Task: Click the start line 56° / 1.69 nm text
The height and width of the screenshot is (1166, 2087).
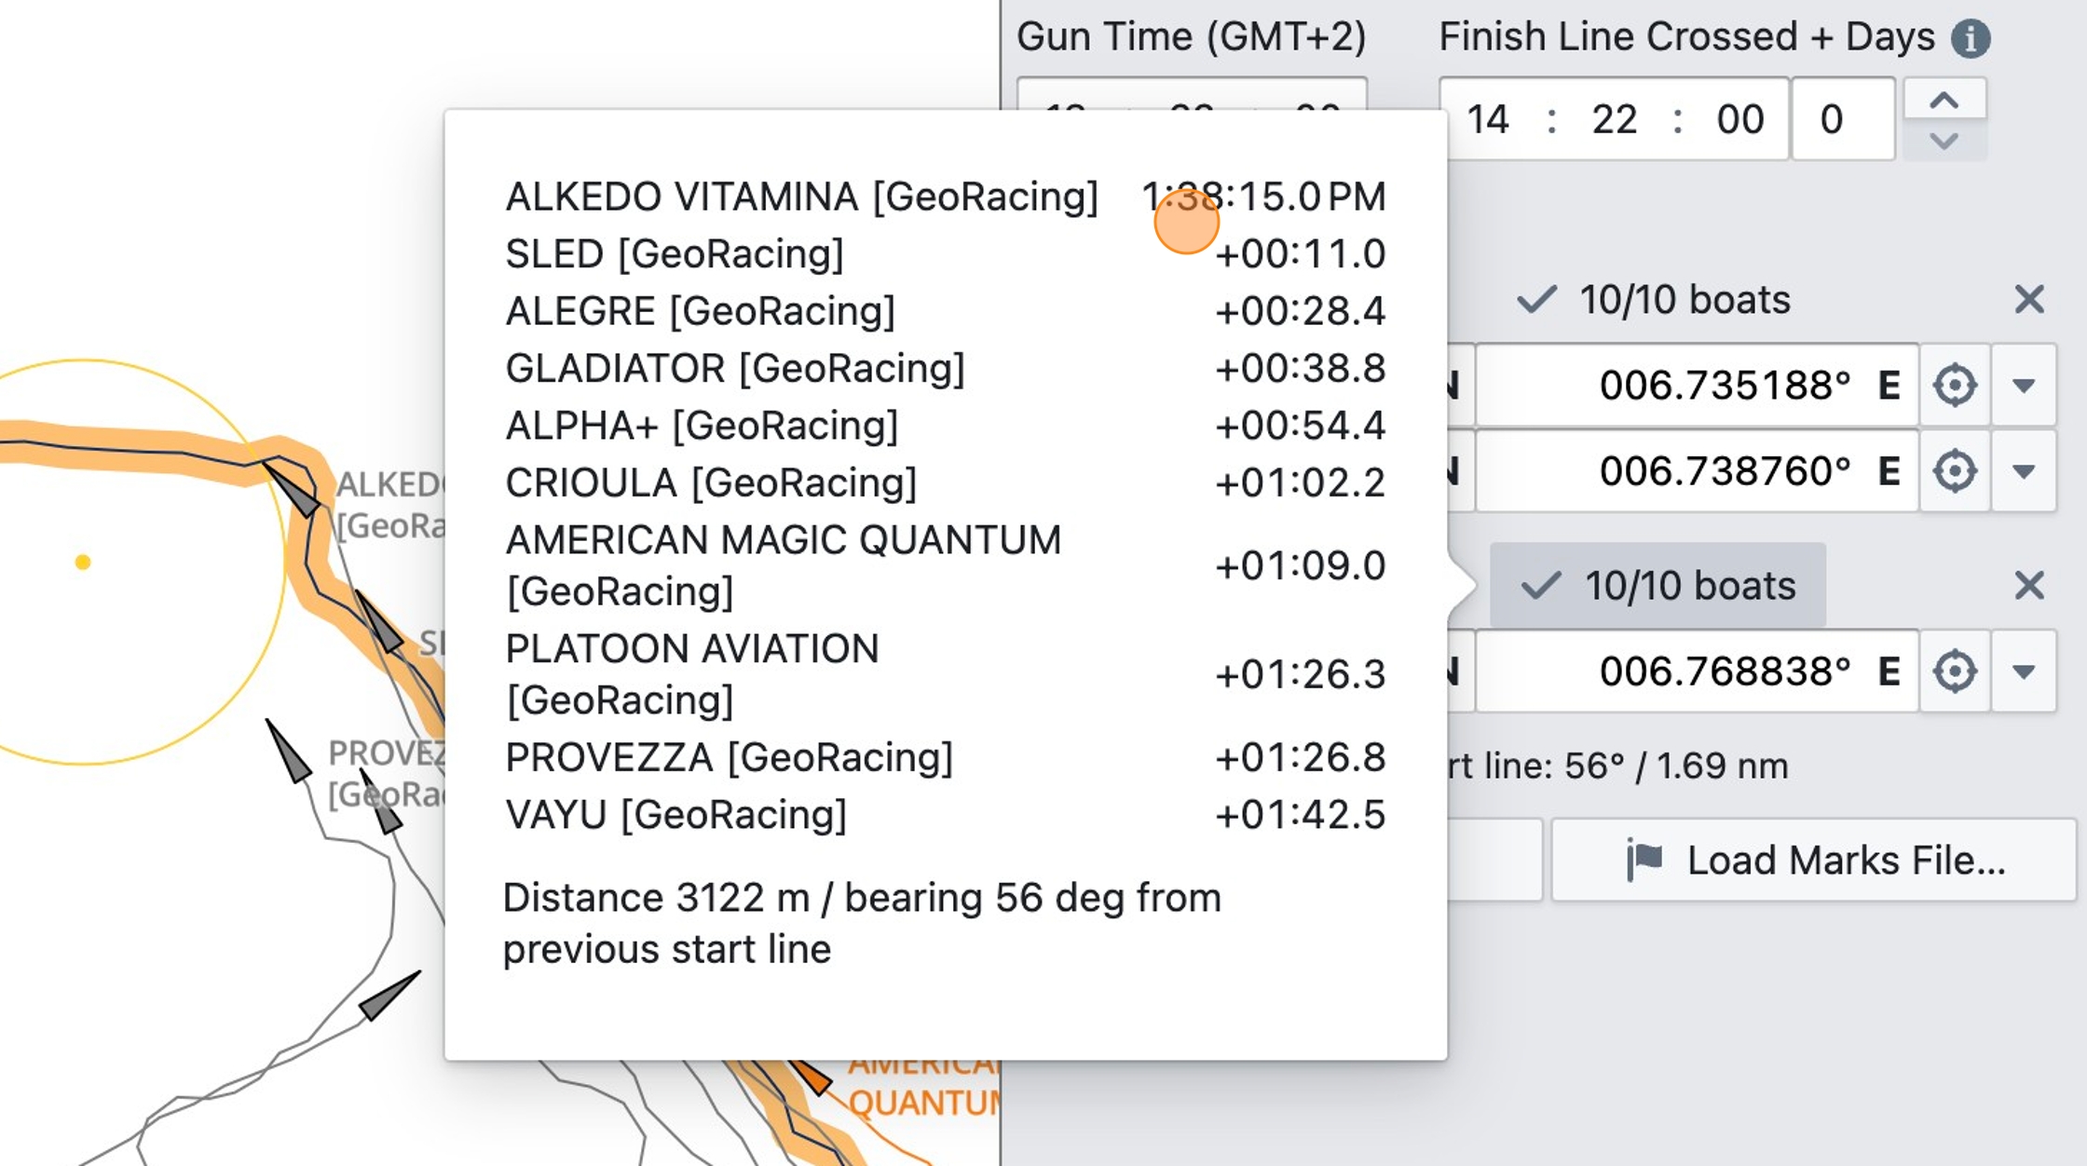Action: pos(1619,766)
